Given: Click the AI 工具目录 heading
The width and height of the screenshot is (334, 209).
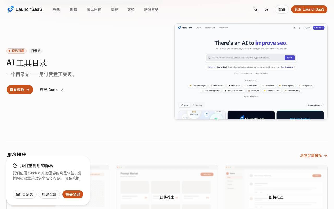Looking at the screenshot, I should [27, 63].
